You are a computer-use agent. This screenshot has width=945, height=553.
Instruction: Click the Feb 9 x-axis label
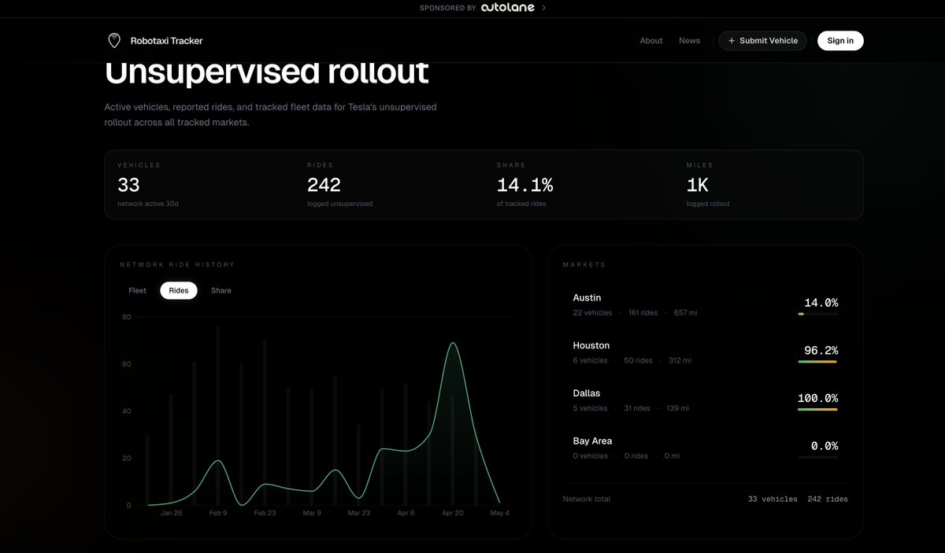[218, 513]
